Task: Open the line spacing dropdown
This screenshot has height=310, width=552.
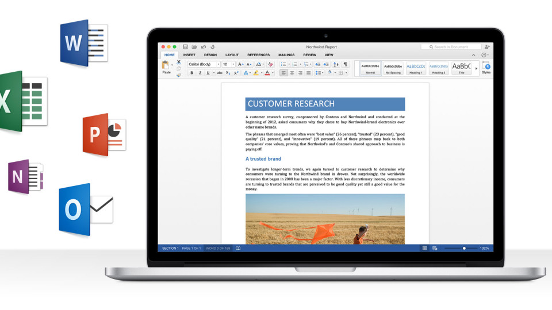Action: coord(319,73)
